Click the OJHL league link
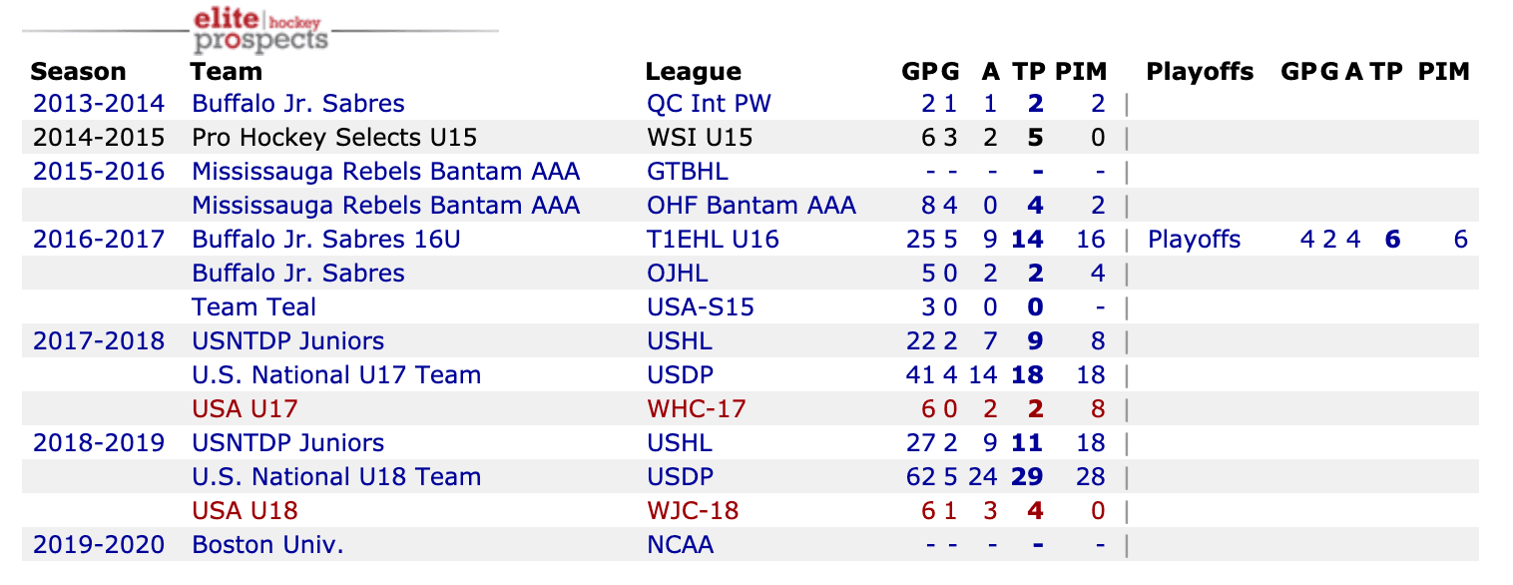 (678, 274)
